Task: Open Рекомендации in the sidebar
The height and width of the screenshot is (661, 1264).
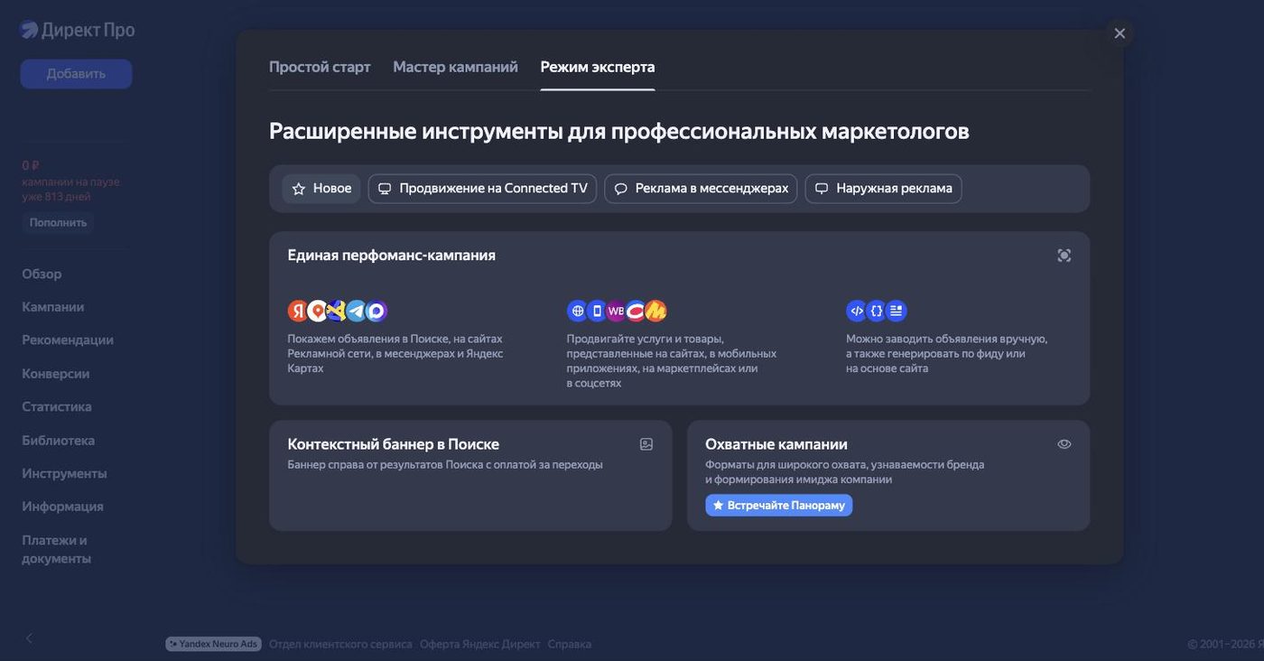Action: coord(68,340)
